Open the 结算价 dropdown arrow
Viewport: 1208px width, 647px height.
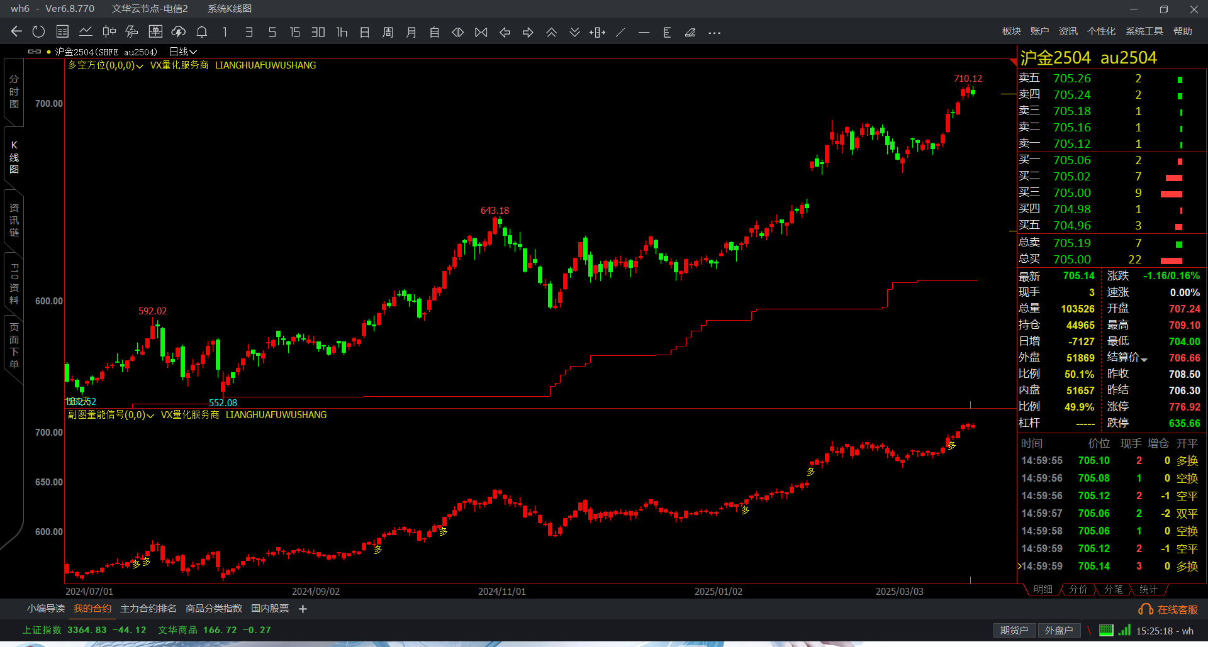pos(1144,360)
